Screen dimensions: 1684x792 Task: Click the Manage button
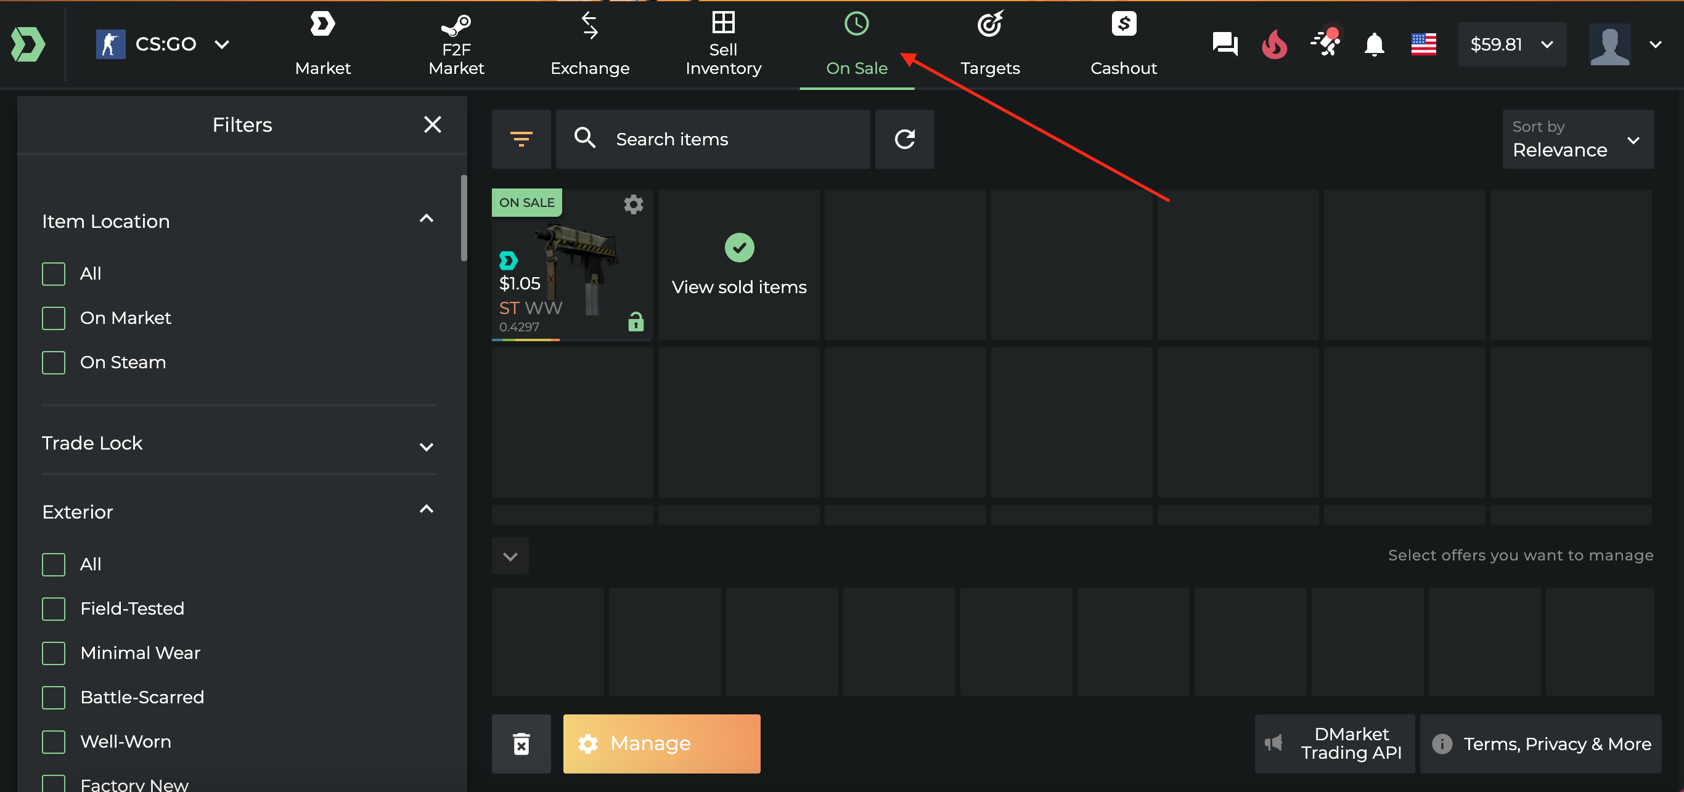(x=661, y=744)
